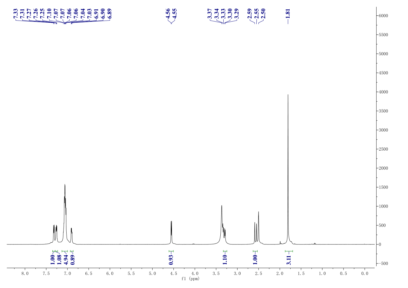Image resolution: width=408 pixels, height=288 pixels.
Task: Pick the 2.59 peak label
Action: [250, 14]
